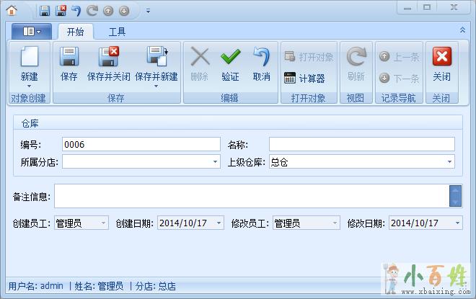Select the 开始 (Start) ribbon tab
476x299 pixels.
point(75,32)
